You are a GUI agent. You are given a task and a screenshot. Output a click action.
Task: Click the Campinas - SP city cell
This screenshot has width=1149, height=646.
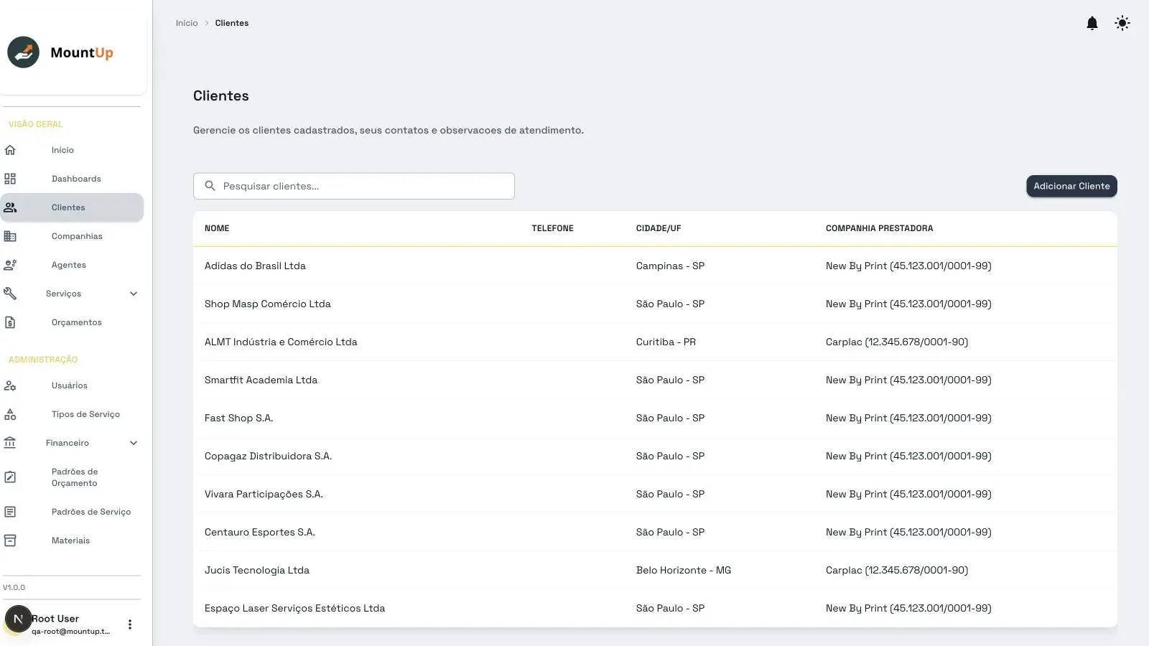(x=670, y=266)
